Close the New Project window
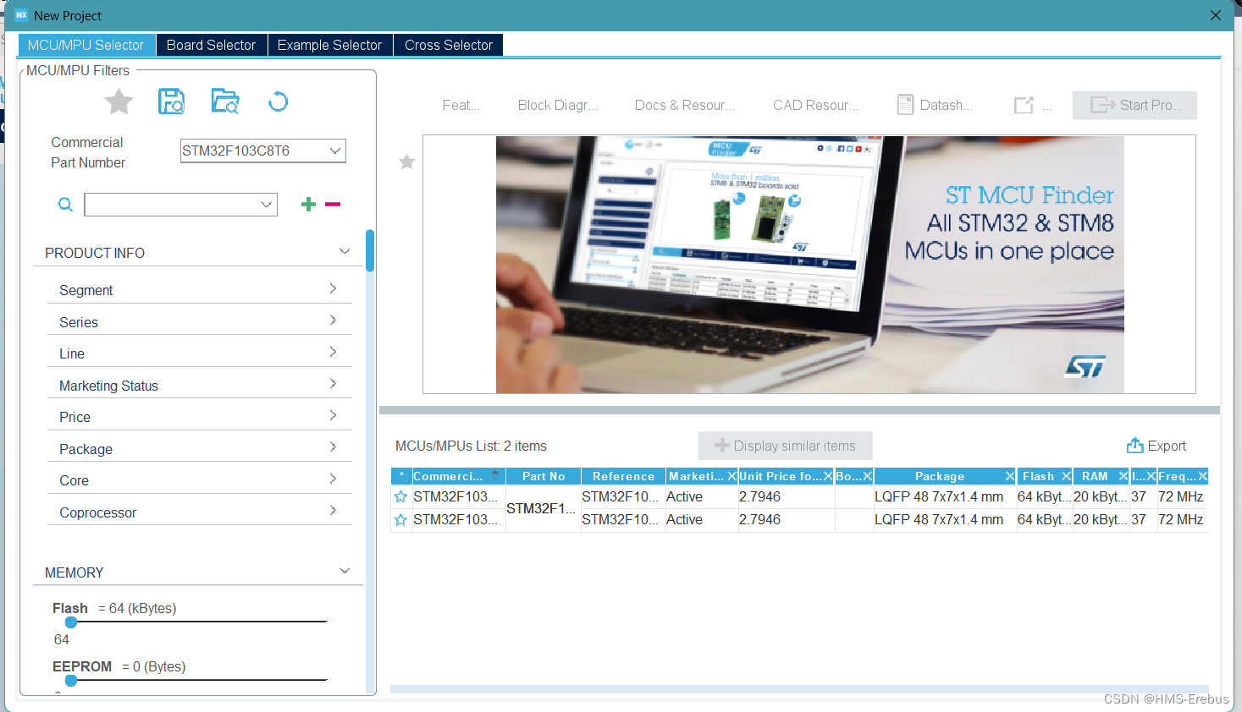This screenshot has height=712, width=1242. tap(1215, 15)
